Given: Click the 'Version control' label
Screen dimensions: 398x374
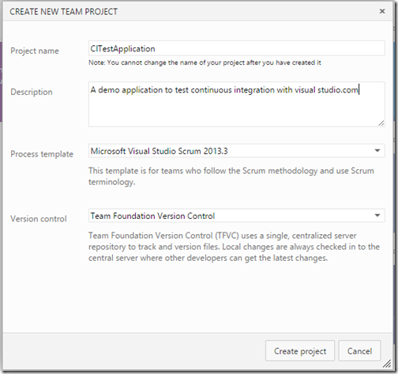Looking at the screenshot, I should [x=39, y=219].
